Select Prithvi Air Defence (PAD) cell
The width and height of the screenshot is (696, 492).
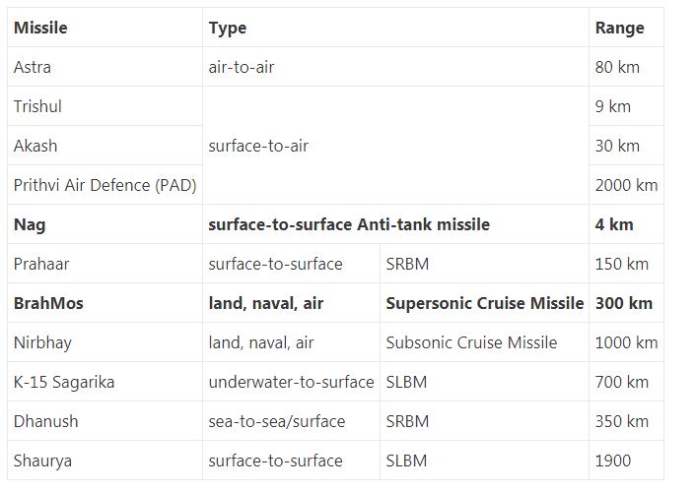click(104, 185)
